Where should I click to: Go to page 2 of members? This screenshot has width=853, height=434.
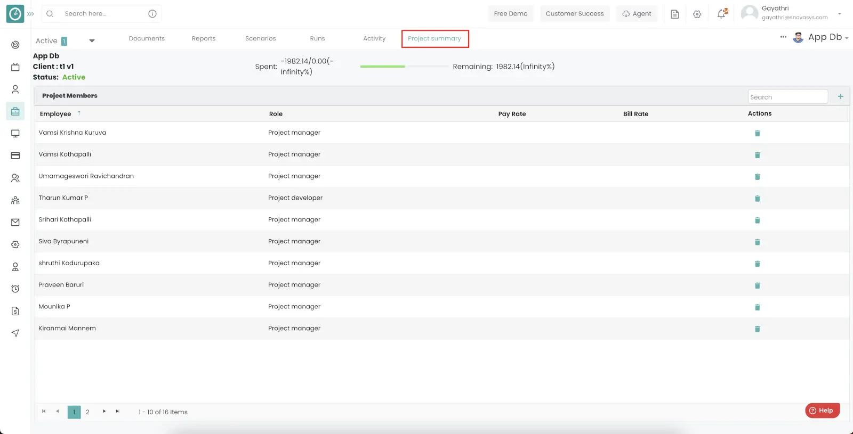[87, 412]
